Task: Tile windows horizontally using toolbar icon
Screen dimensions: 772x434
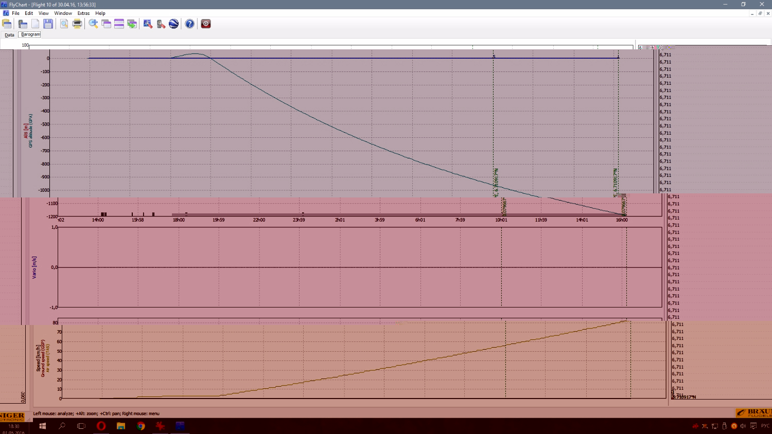Action: click(x=119, y=24)
